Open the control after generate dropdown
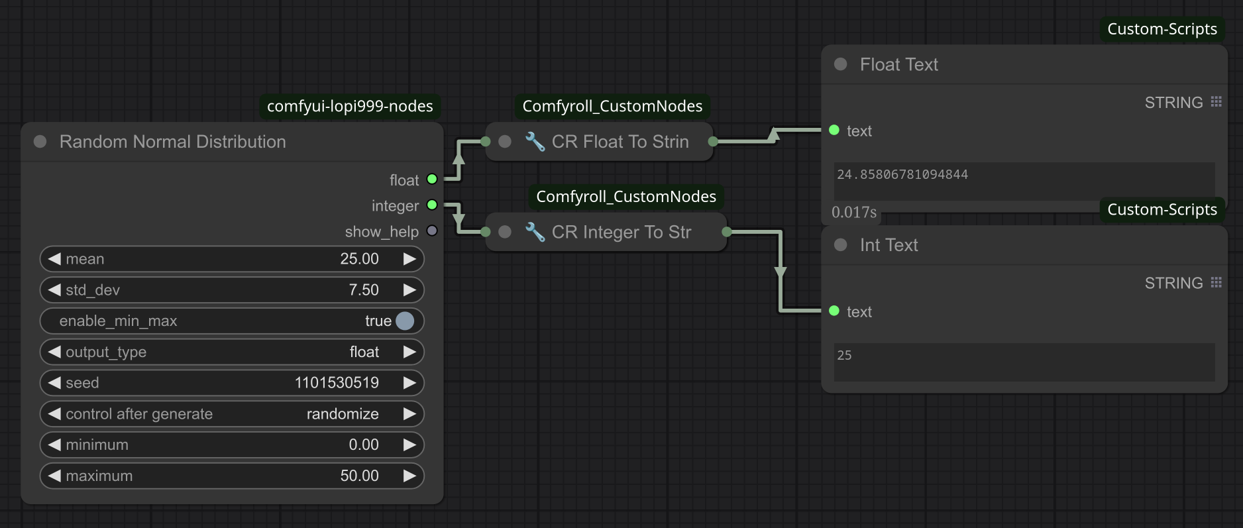This screenshot has height=528, width=1243. tap(232, 414)
